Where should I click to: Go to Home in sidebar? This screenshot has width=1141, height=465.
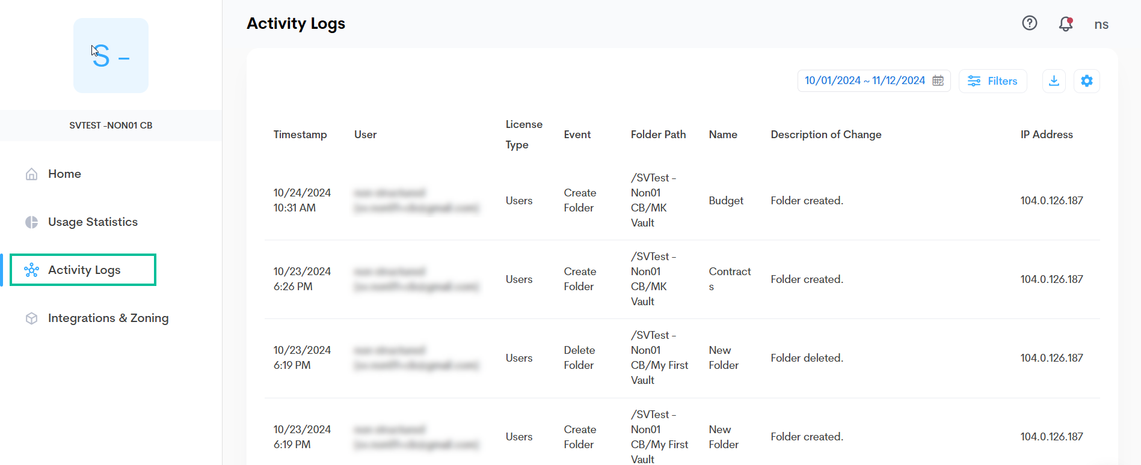click(x=64, y=174)
